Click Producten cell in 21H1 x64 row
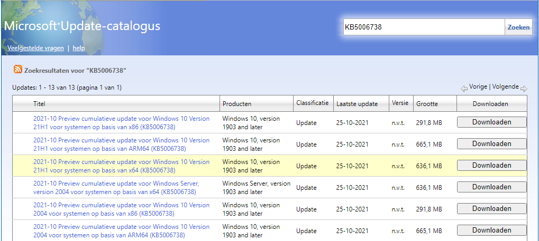 [x=251, y=166]
